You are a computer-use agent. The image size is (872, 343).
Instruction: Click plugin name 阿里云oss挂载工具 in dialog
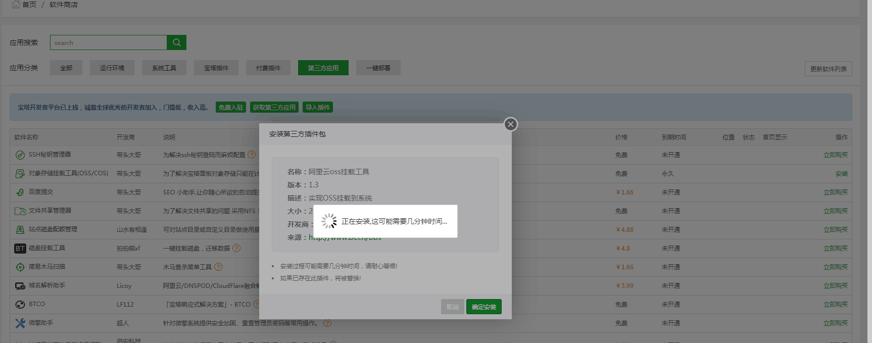click(x=339, y=172)
